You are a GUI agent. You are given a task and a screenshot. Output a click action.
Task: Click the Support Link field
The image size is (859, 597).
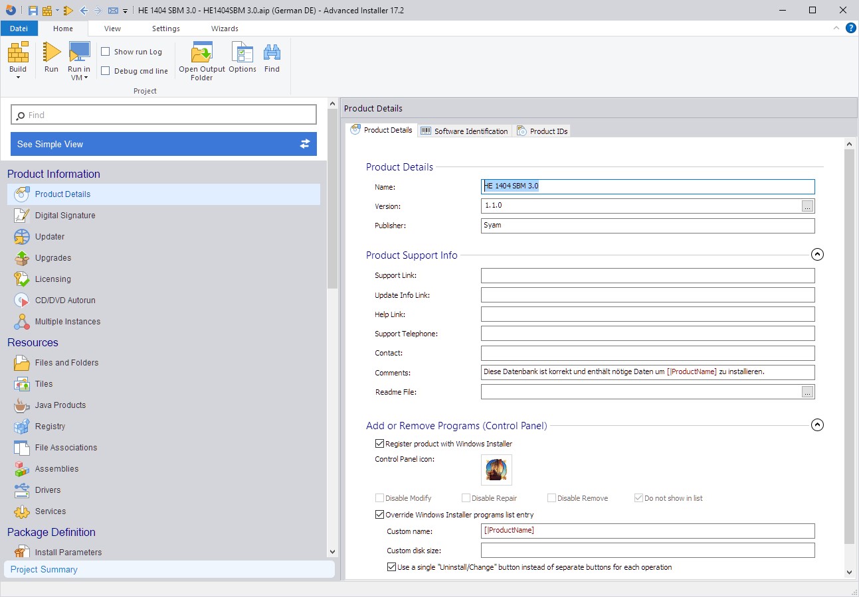point(648,275)
